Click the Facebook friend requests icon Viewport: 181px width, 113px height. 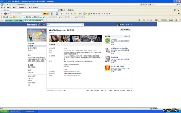pyautogui.click(x=39, y=25)
